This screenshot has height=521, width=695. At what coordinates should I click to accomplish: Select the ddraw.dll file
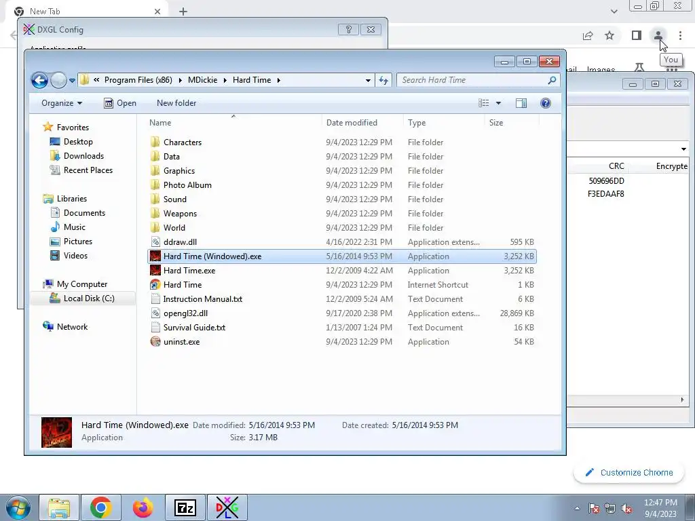[x=342, y=242]
